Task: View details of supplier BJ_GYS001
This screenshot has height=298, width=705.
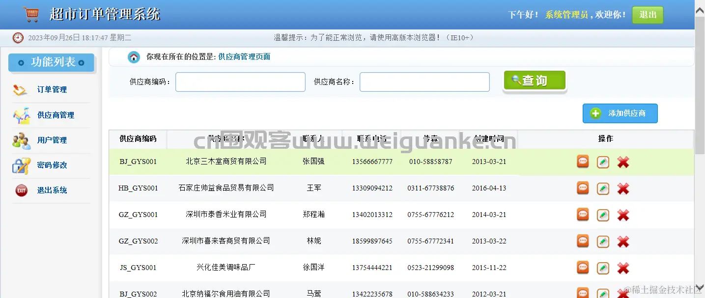Action: click(x=583, y=161)
